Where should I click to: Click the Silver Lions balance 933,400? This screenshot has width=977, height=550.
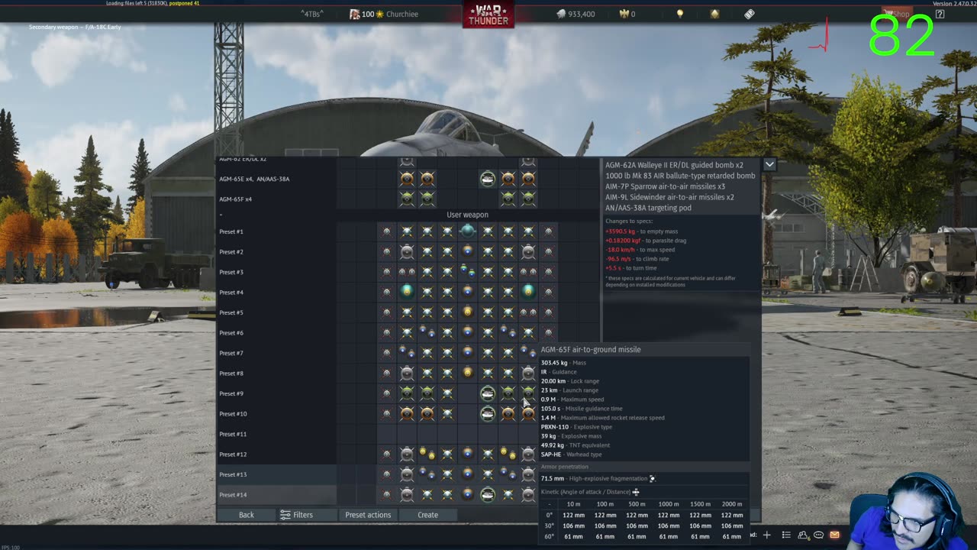pos(576,14)
